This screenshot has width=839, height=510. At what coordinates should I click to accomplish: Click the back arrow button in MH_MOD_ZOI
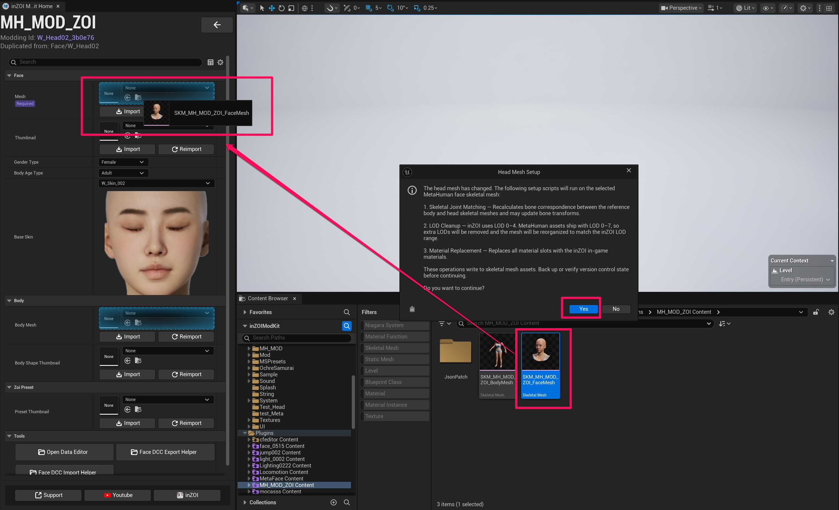tap(217, 24)
